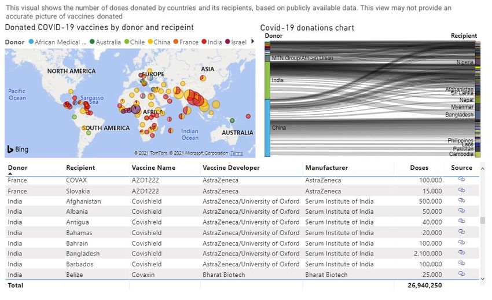Viewport: 492px width, 300px height.
Task: Select the China donor bar in Sankey chart
Action: 267,128
